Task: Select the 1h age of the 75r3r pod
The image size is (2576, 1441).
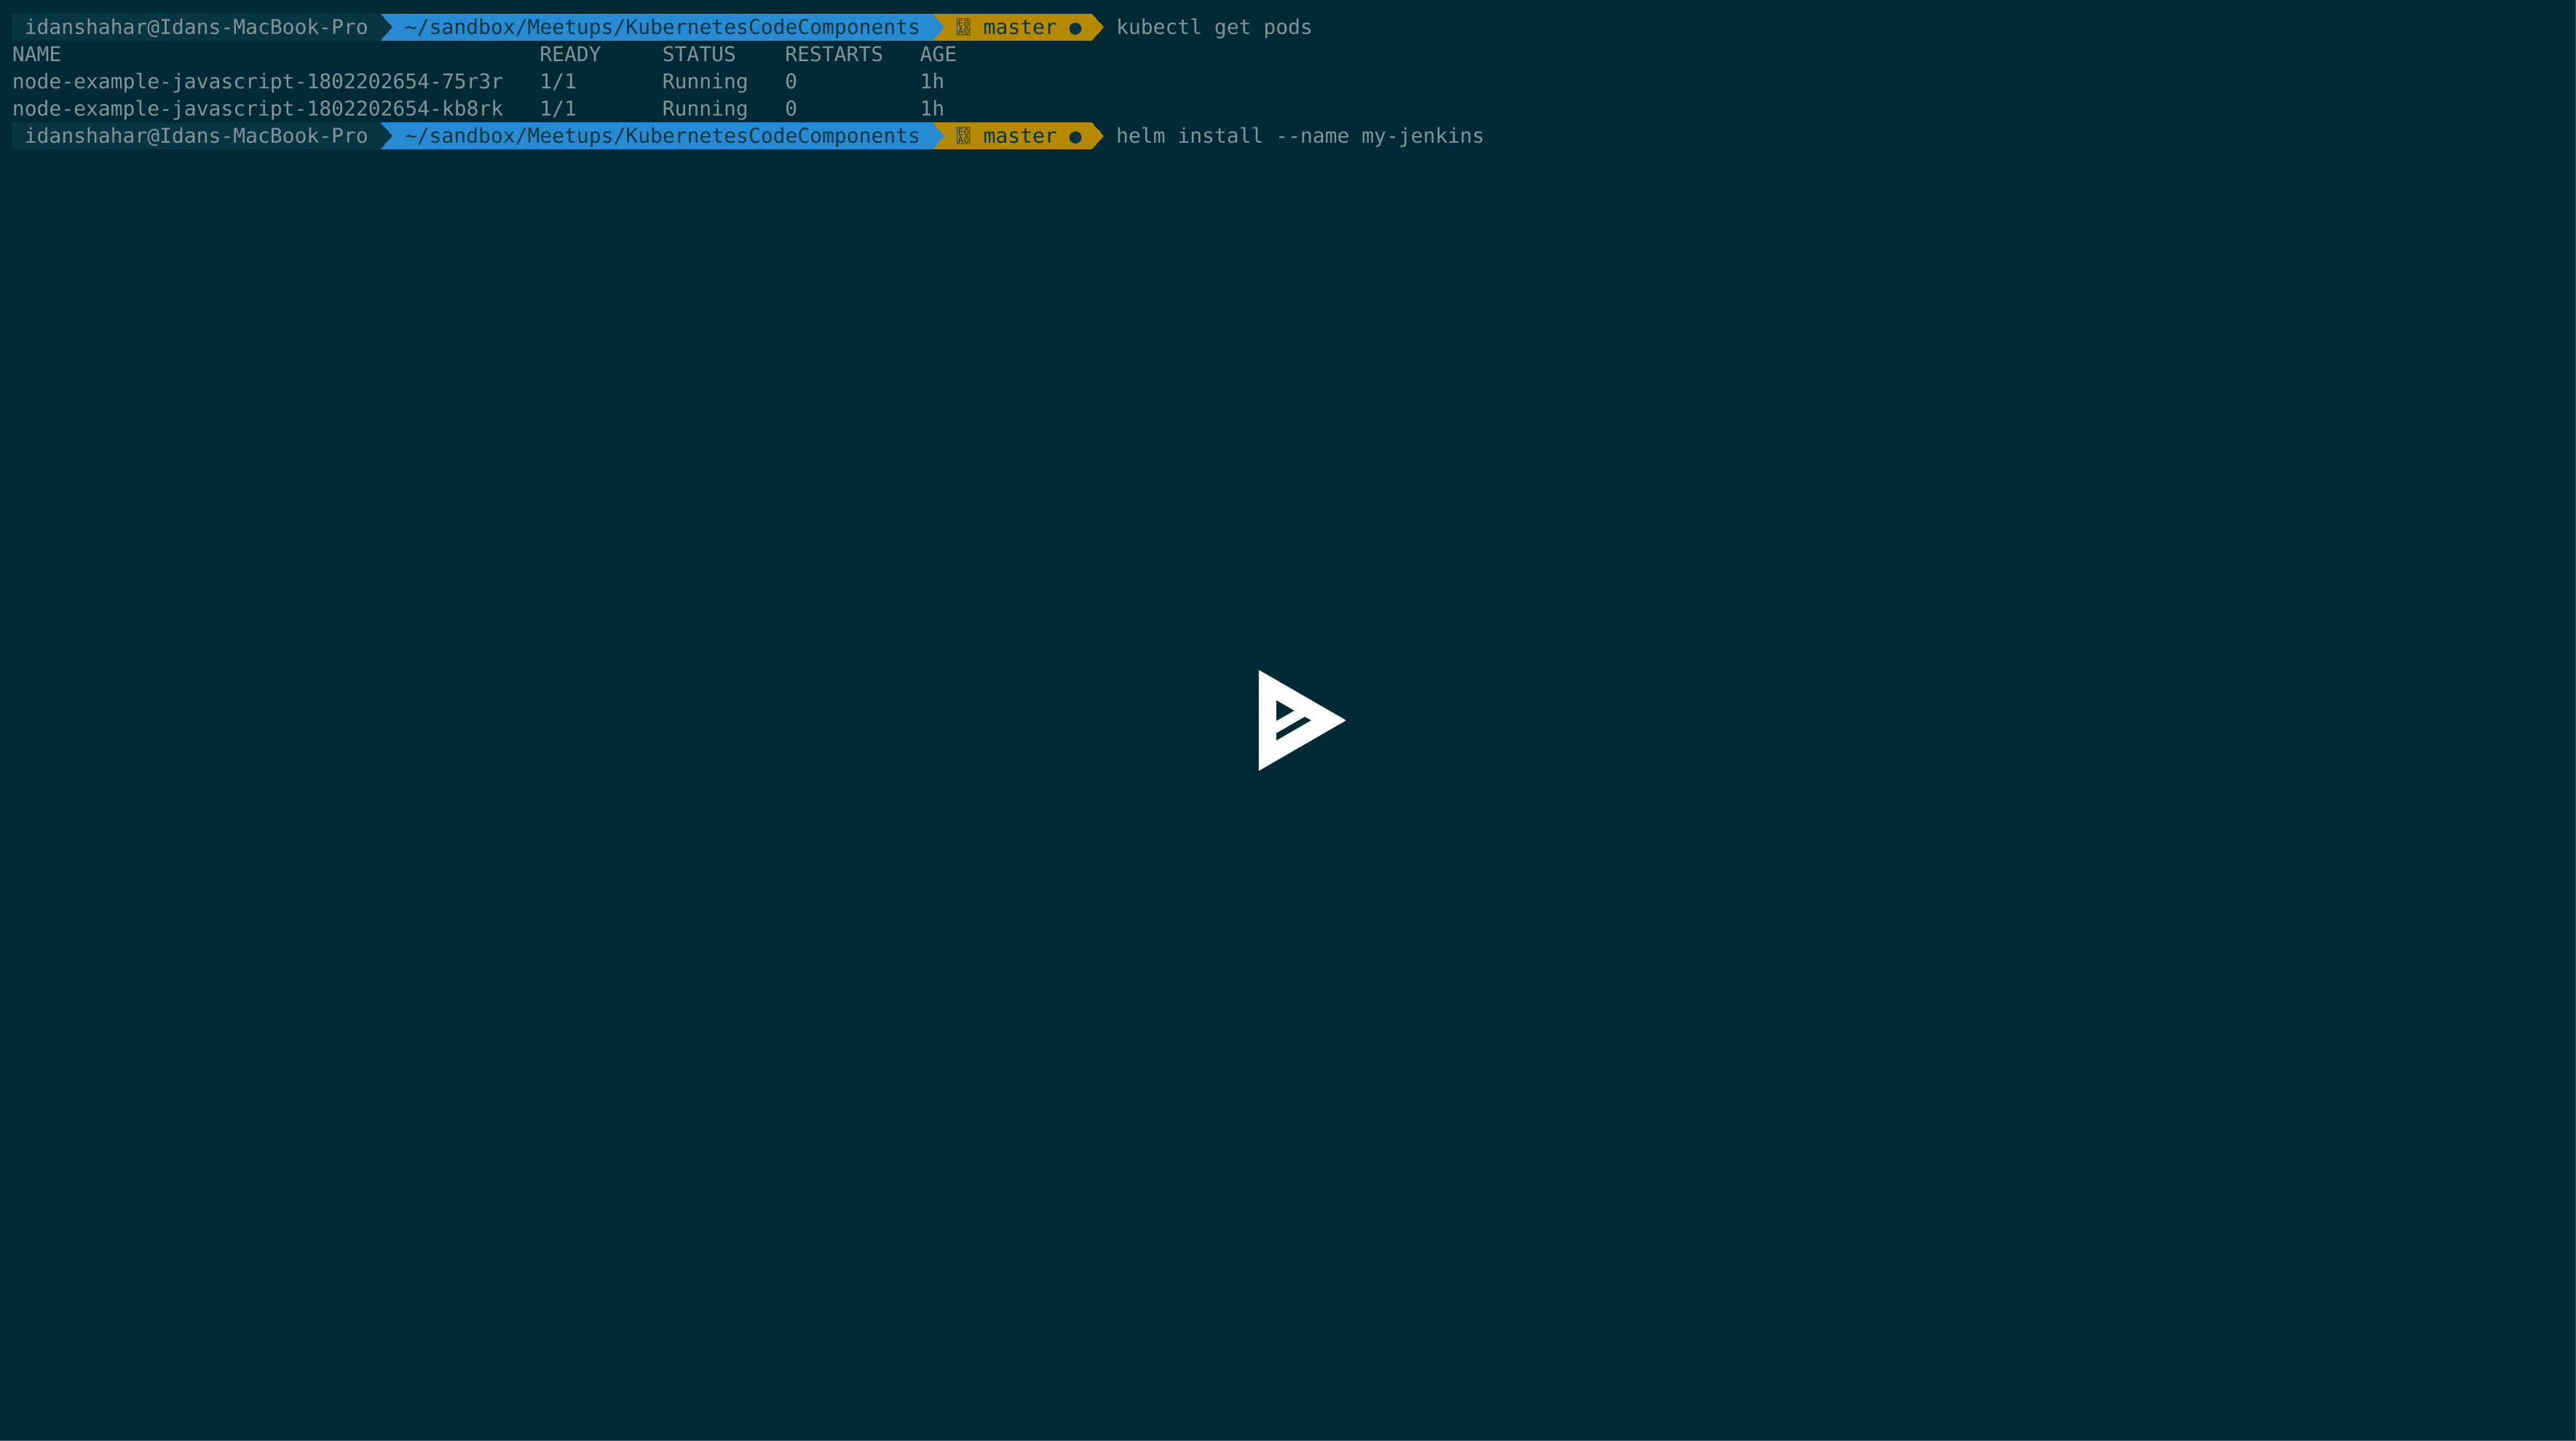Action: pos(931,82)
